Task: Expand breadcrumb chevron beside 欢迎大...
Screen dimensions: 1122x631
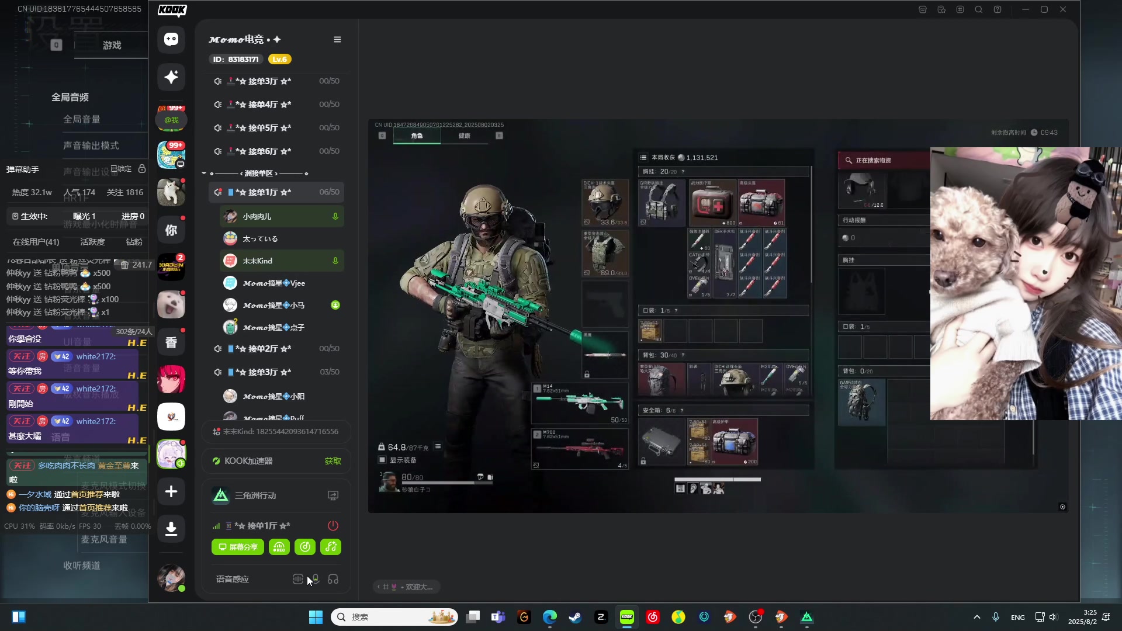Action: (x=379, y=587)
